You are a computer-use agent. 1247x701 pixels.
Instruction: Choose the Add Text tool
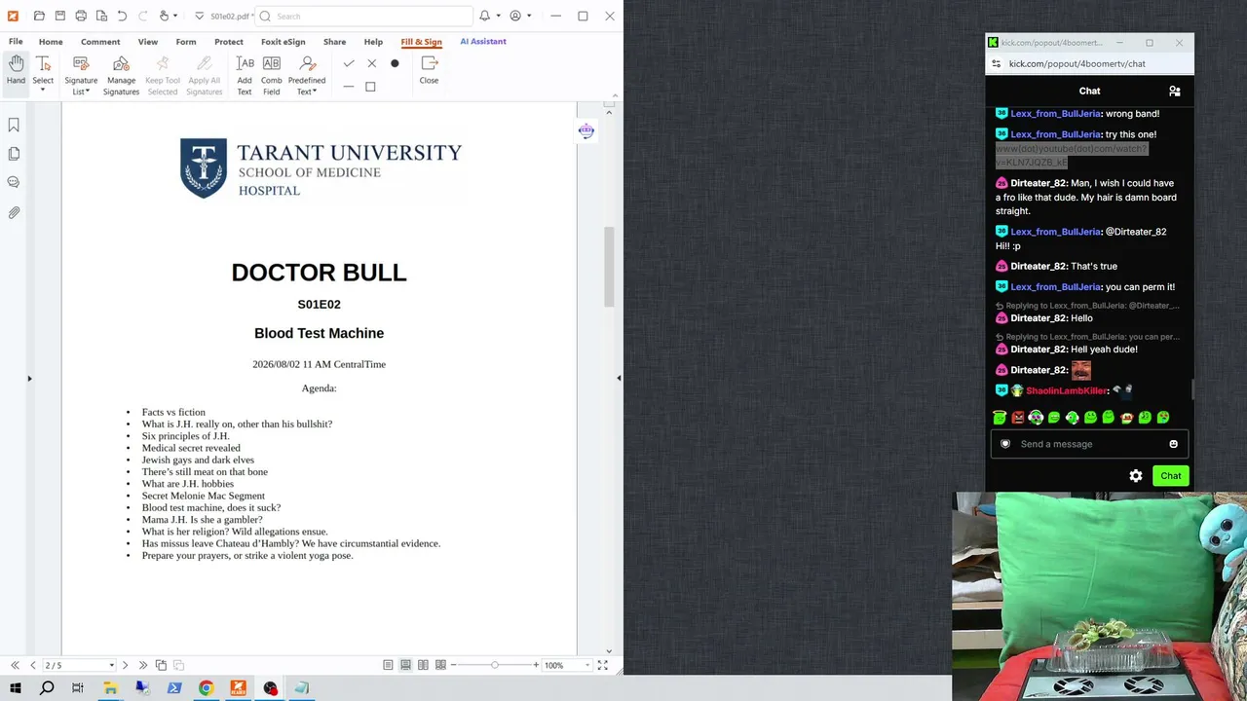point(245,76)
